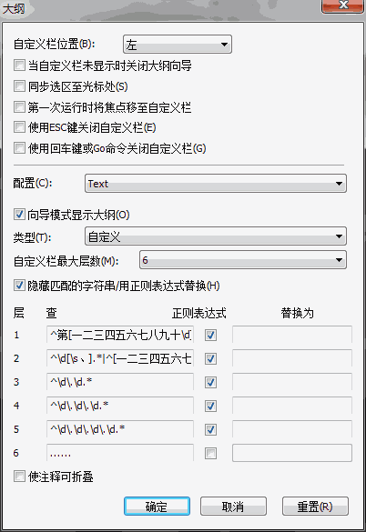Image resolution: width=366 pixels, height=532 pixels.
Task: Click the level 1 替换为 input field
Action: (x=292, y=335)
